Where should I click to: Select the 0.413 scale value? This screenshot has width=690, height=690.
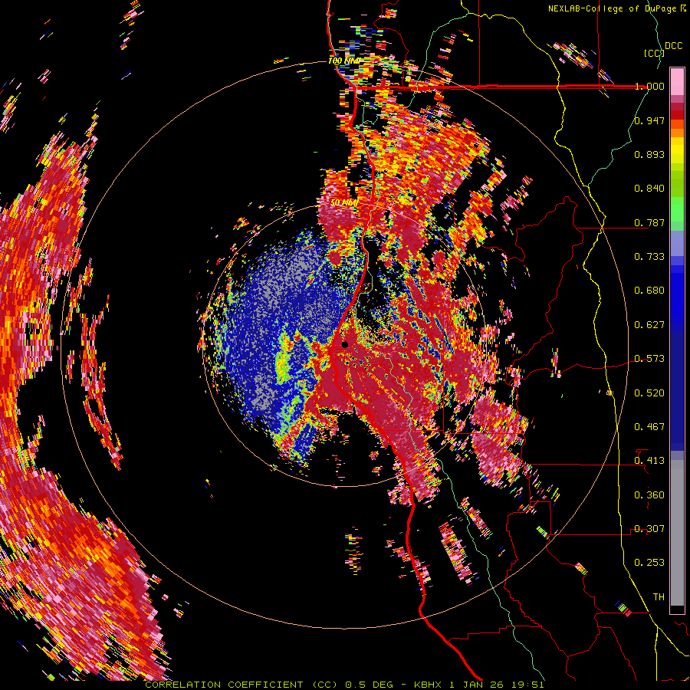(x=649, y=461)
